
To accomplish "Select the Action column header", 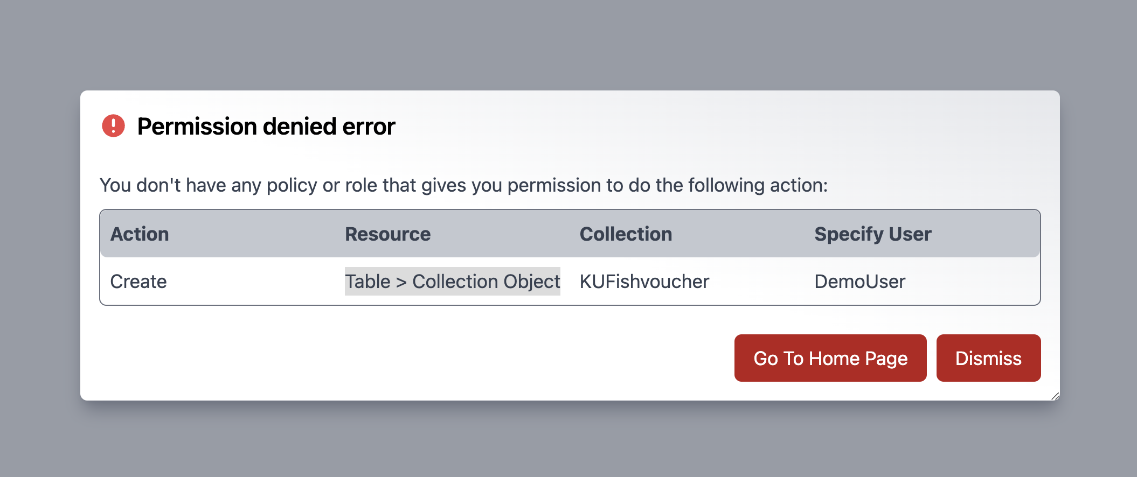I will coord(139,234).
